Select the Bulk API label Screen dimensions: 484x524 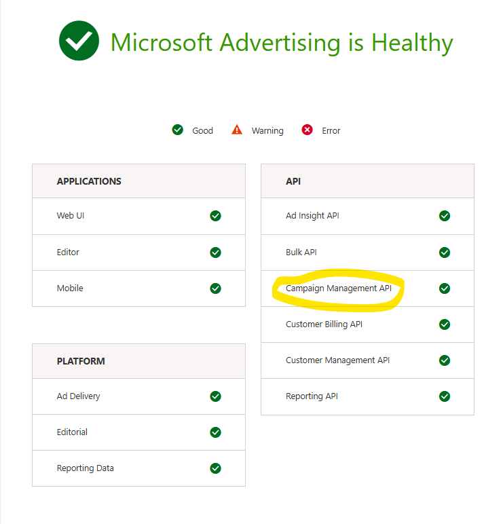(x=301, y=252)
